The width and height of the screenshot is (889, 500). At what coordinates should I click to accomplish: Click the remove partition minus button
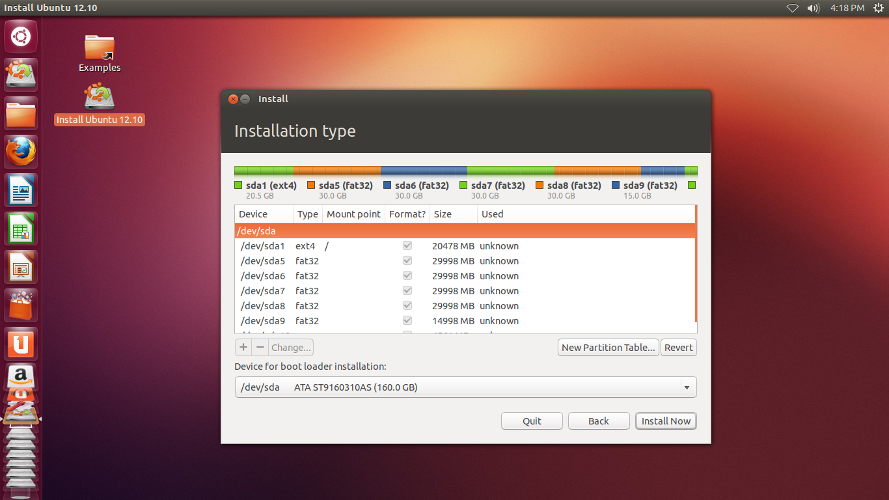[x=260, y=347]
